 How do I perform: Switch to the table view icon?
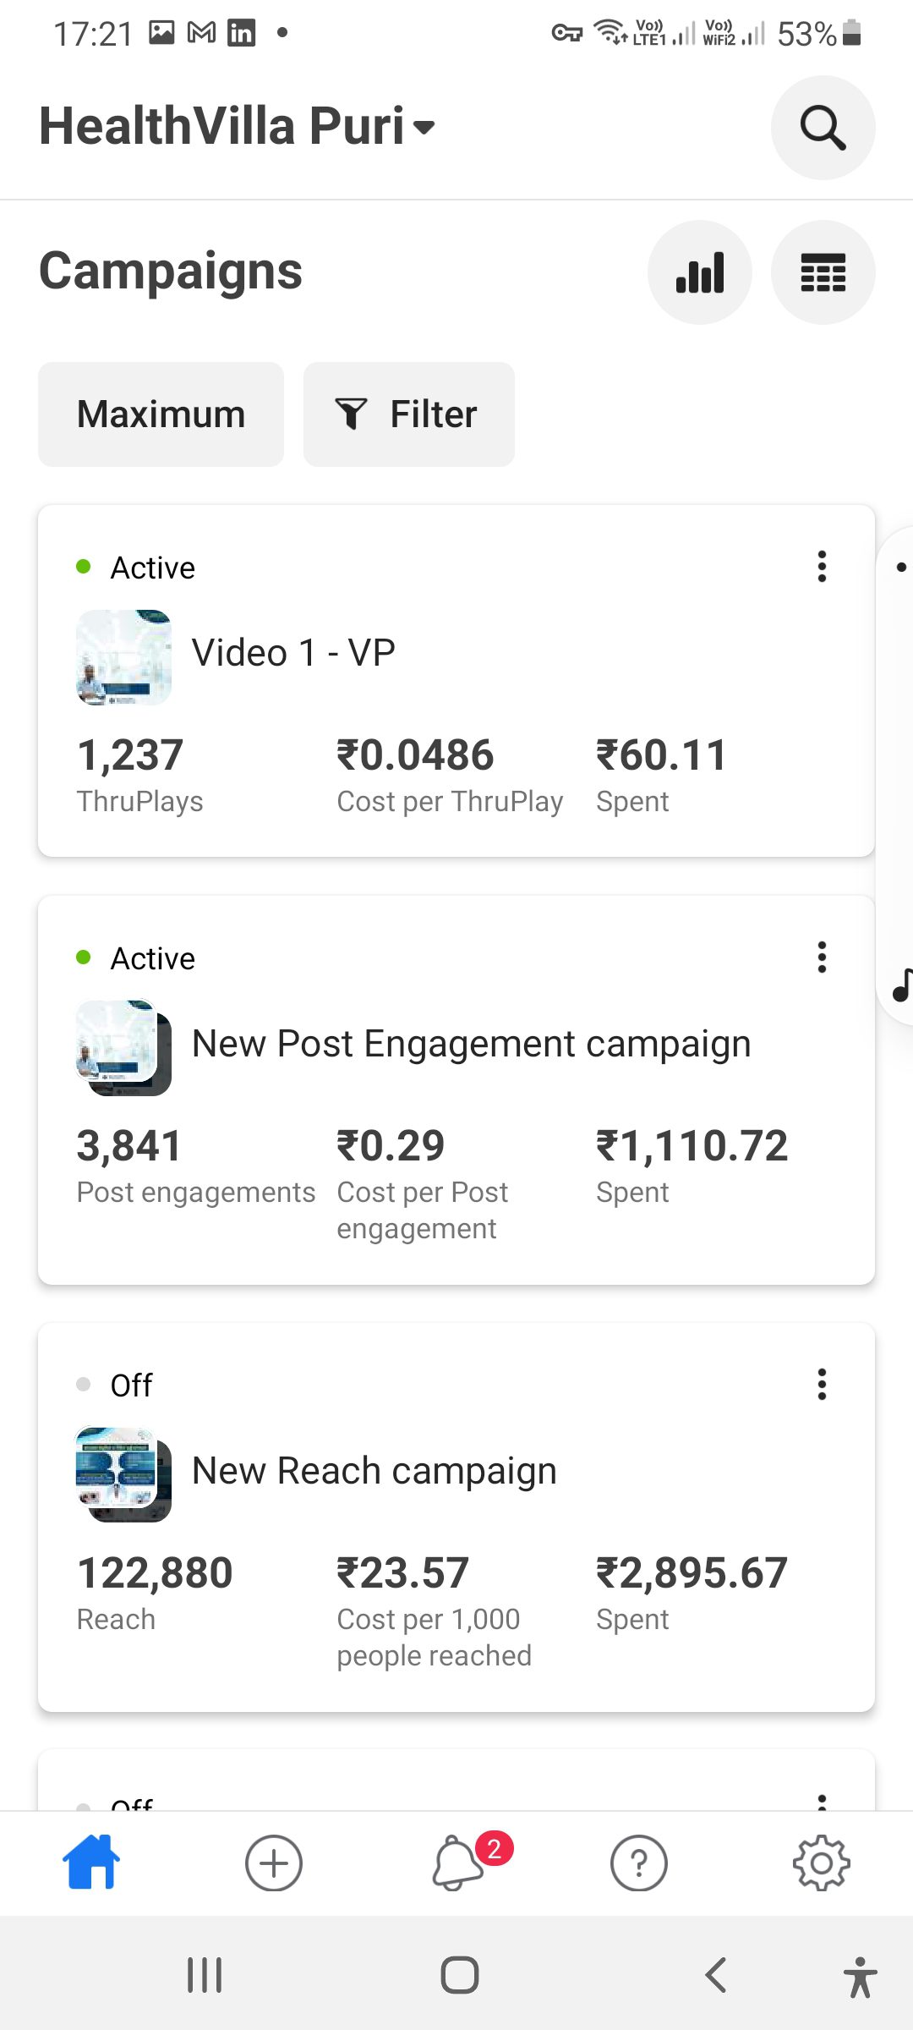pyautogui.click(x=823, y=272)
